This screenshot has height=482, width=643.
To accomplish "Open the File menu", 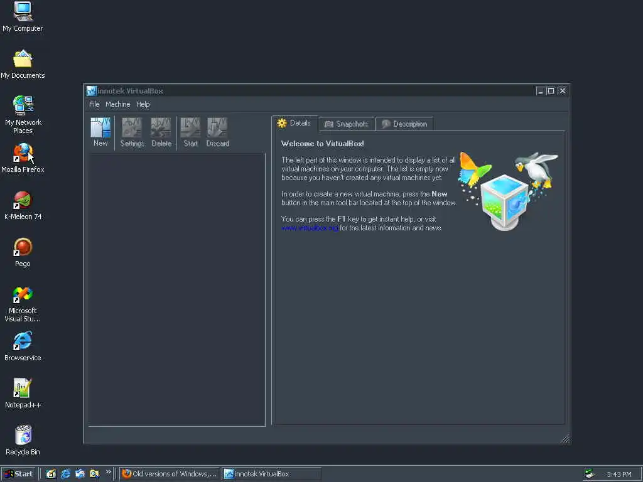I will [94, 105].
